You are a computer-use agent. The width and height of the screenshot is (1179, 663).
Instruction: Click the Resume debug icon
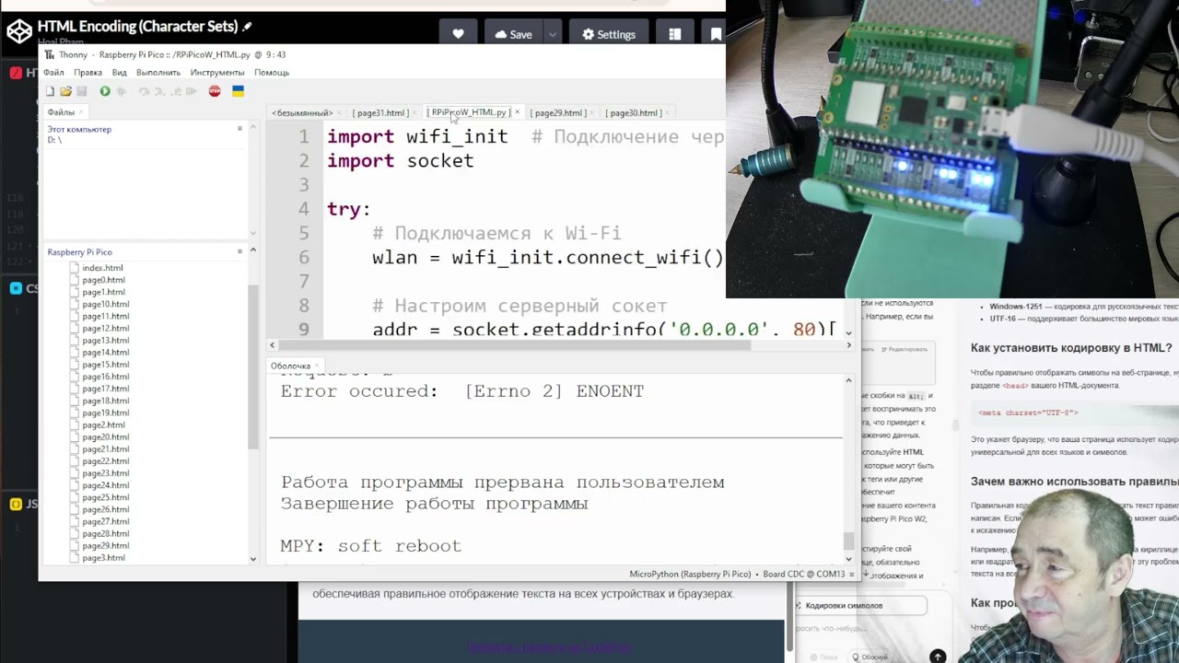coord(191,91)
